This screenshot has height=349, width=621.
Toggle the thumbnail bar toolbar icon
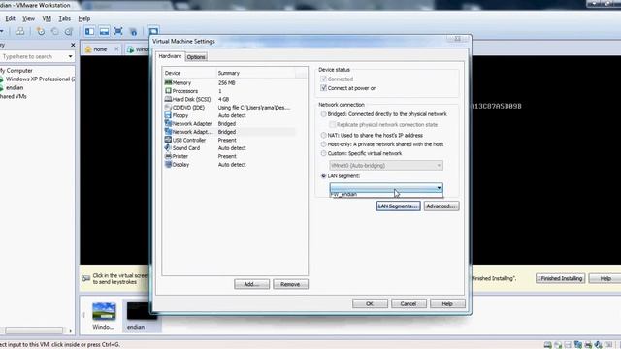pos(104,31)
